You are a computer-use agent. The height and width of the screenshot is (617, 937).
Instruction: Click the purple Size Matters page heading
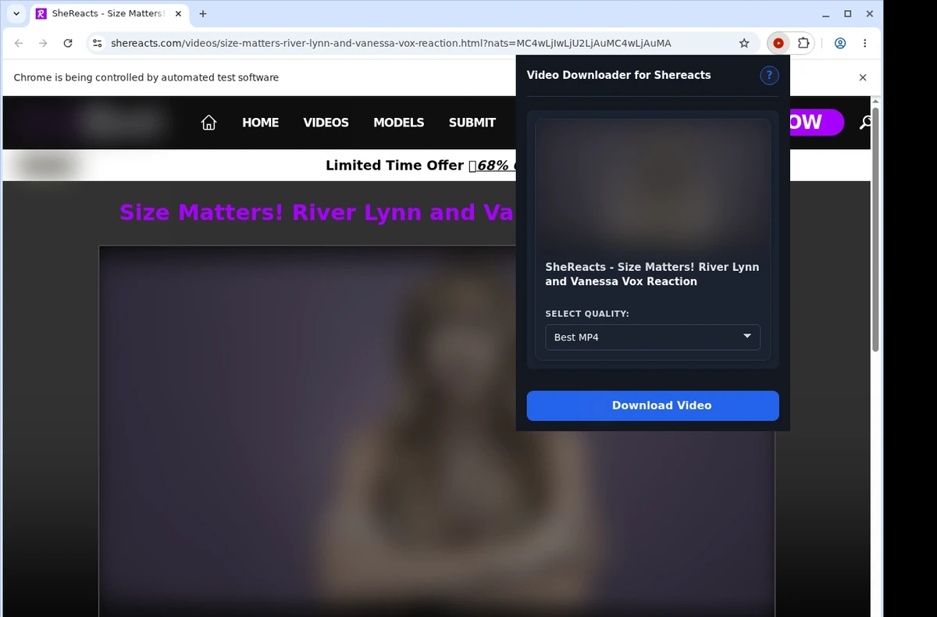click(317, 212)
